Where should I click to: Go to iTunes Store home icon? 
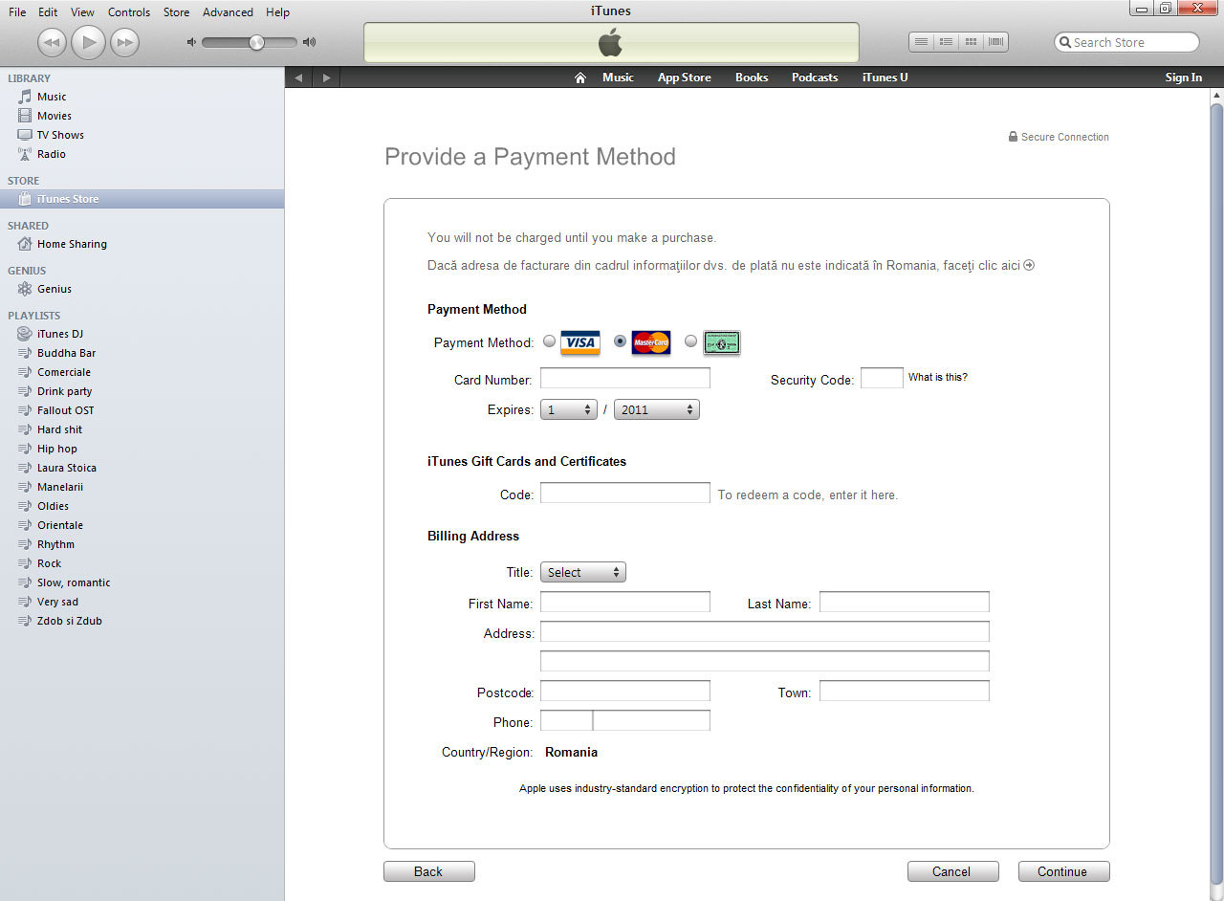[x=579, y=77]
